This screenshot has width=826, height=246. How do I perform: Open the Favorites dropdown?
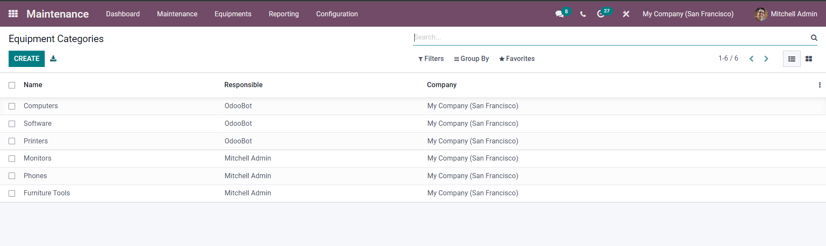point(517,59)
